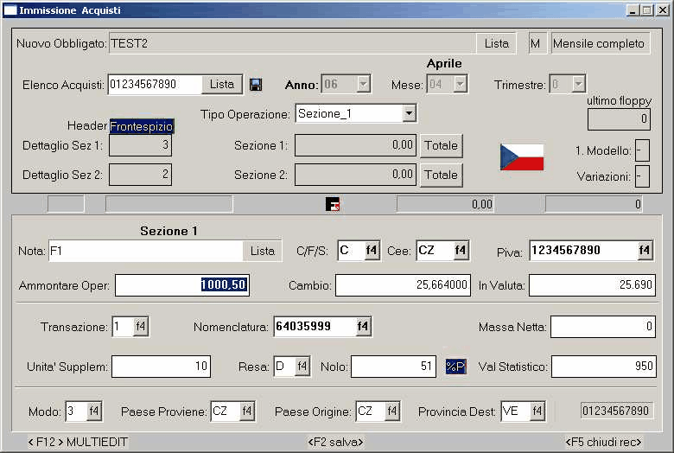Click the M period type box
674x453 pixels.
(537, 43)
